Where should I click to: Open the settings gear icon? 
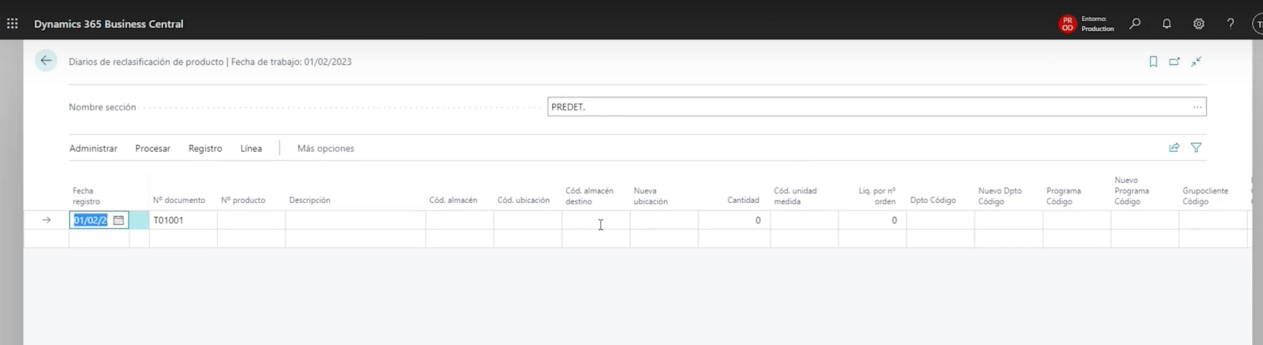pos(1198,24)
